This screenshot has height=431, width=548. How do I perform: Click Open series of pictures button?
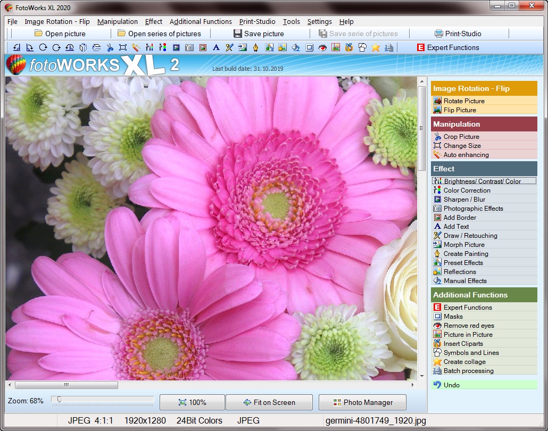160,34
